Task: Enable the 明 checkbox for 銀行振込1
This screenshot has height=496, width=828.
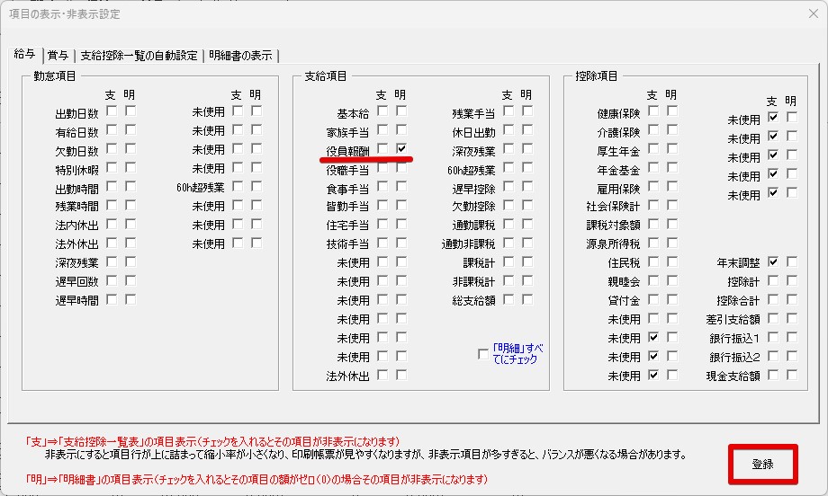Action: [x=791, y=337]
